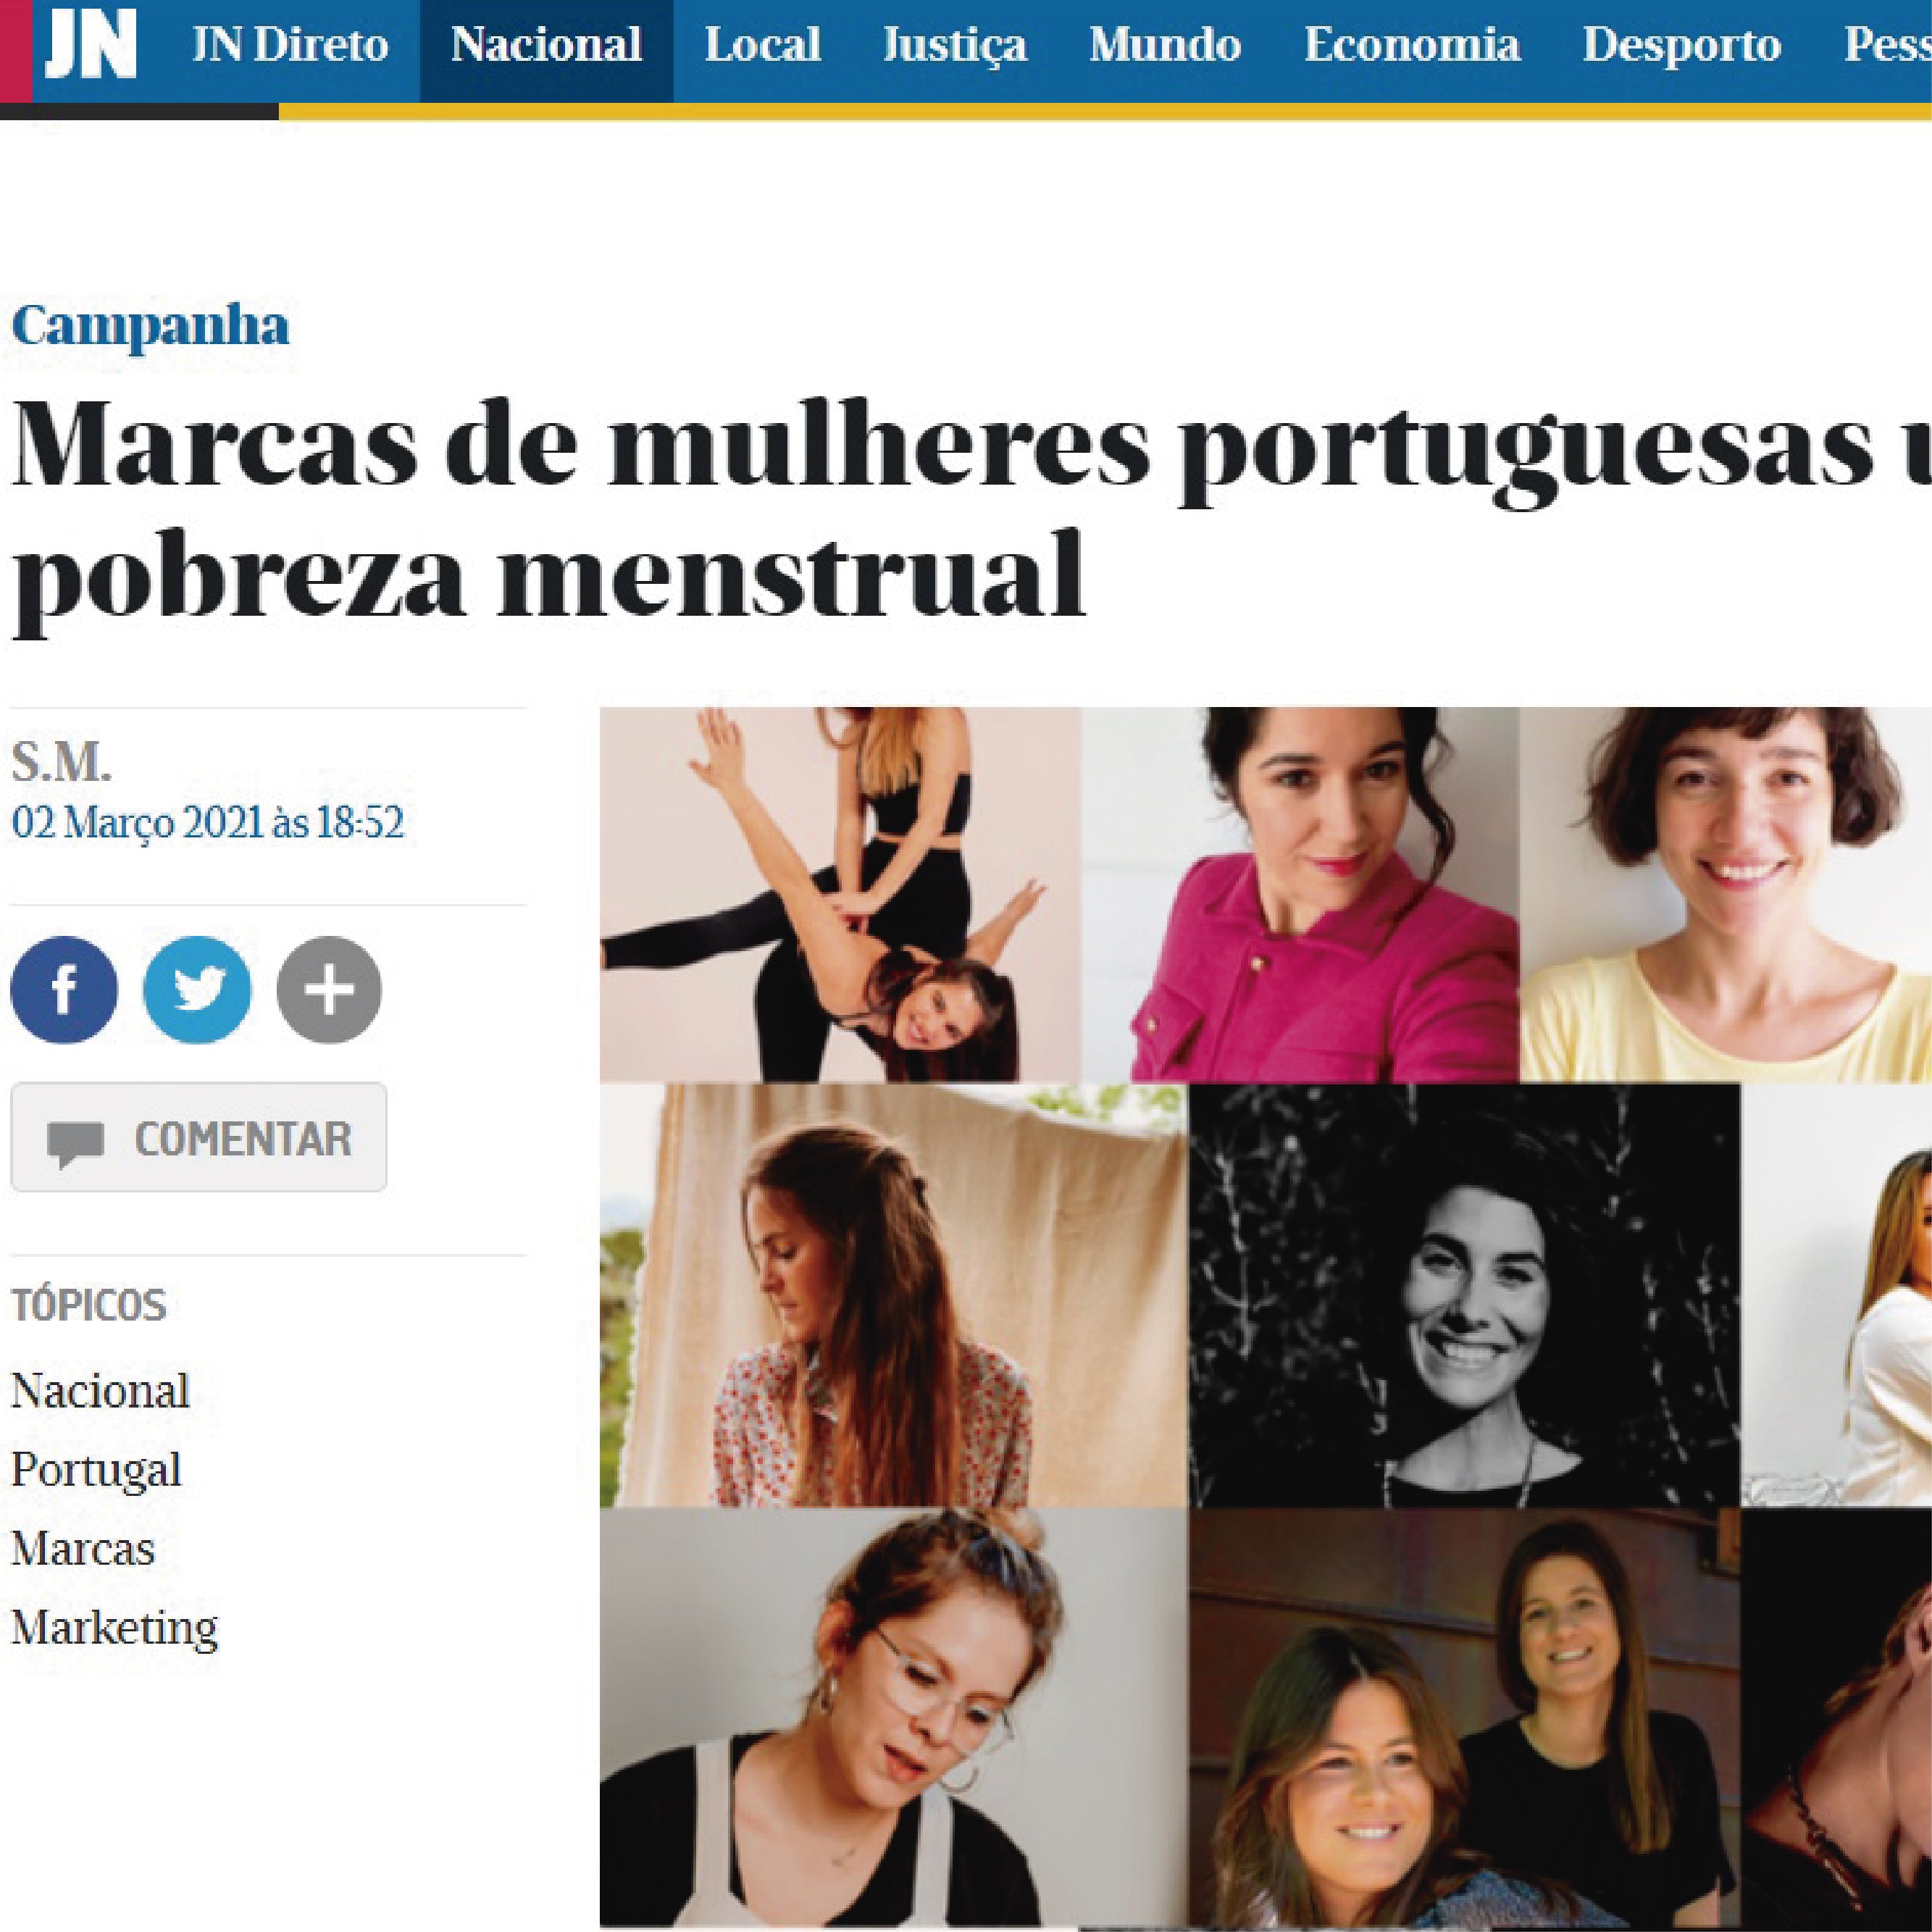
Task: Select the Nacional tab
Action: click(x=546, y=46)
